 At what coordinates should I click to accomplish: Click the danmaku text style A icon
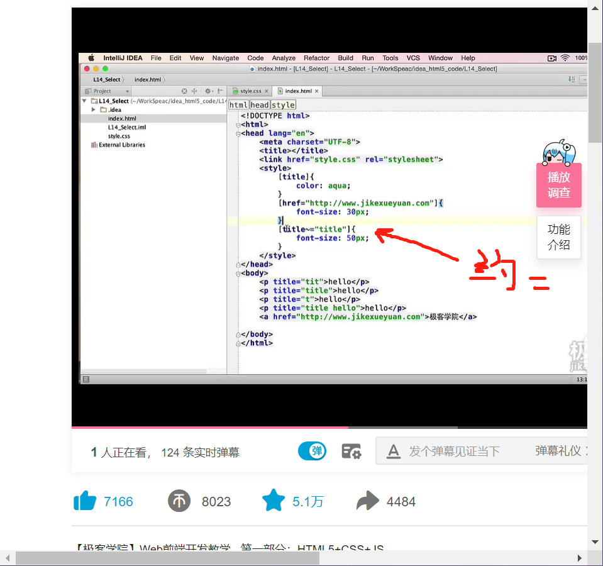393,451
